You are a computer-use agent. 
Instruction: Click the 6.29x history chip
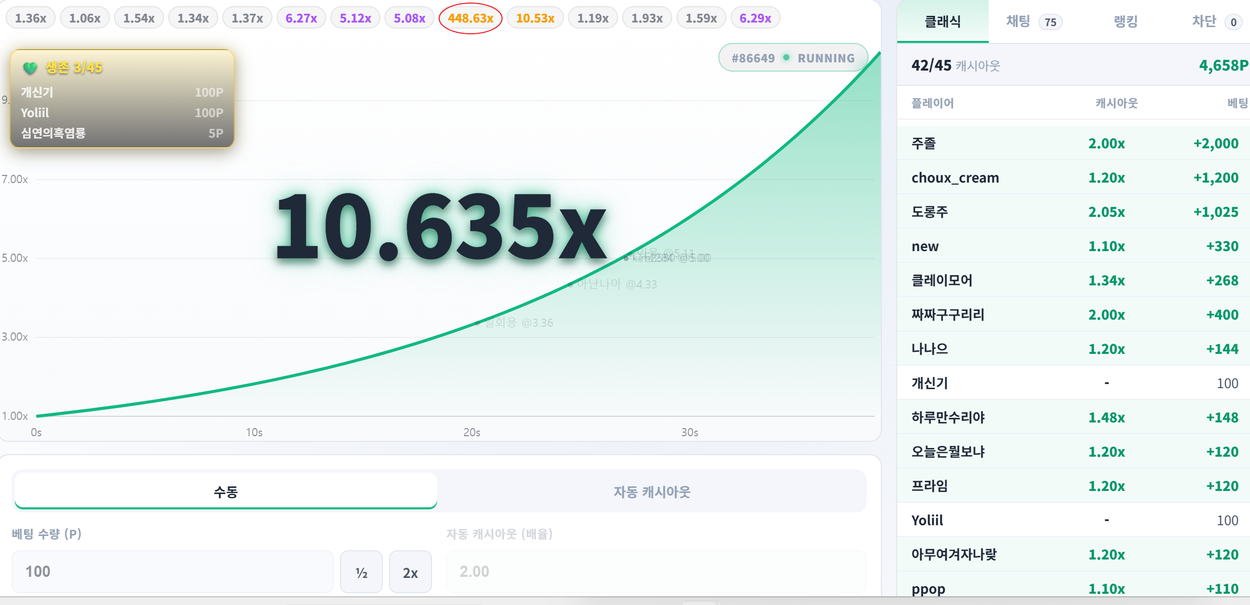click(755, 18)
